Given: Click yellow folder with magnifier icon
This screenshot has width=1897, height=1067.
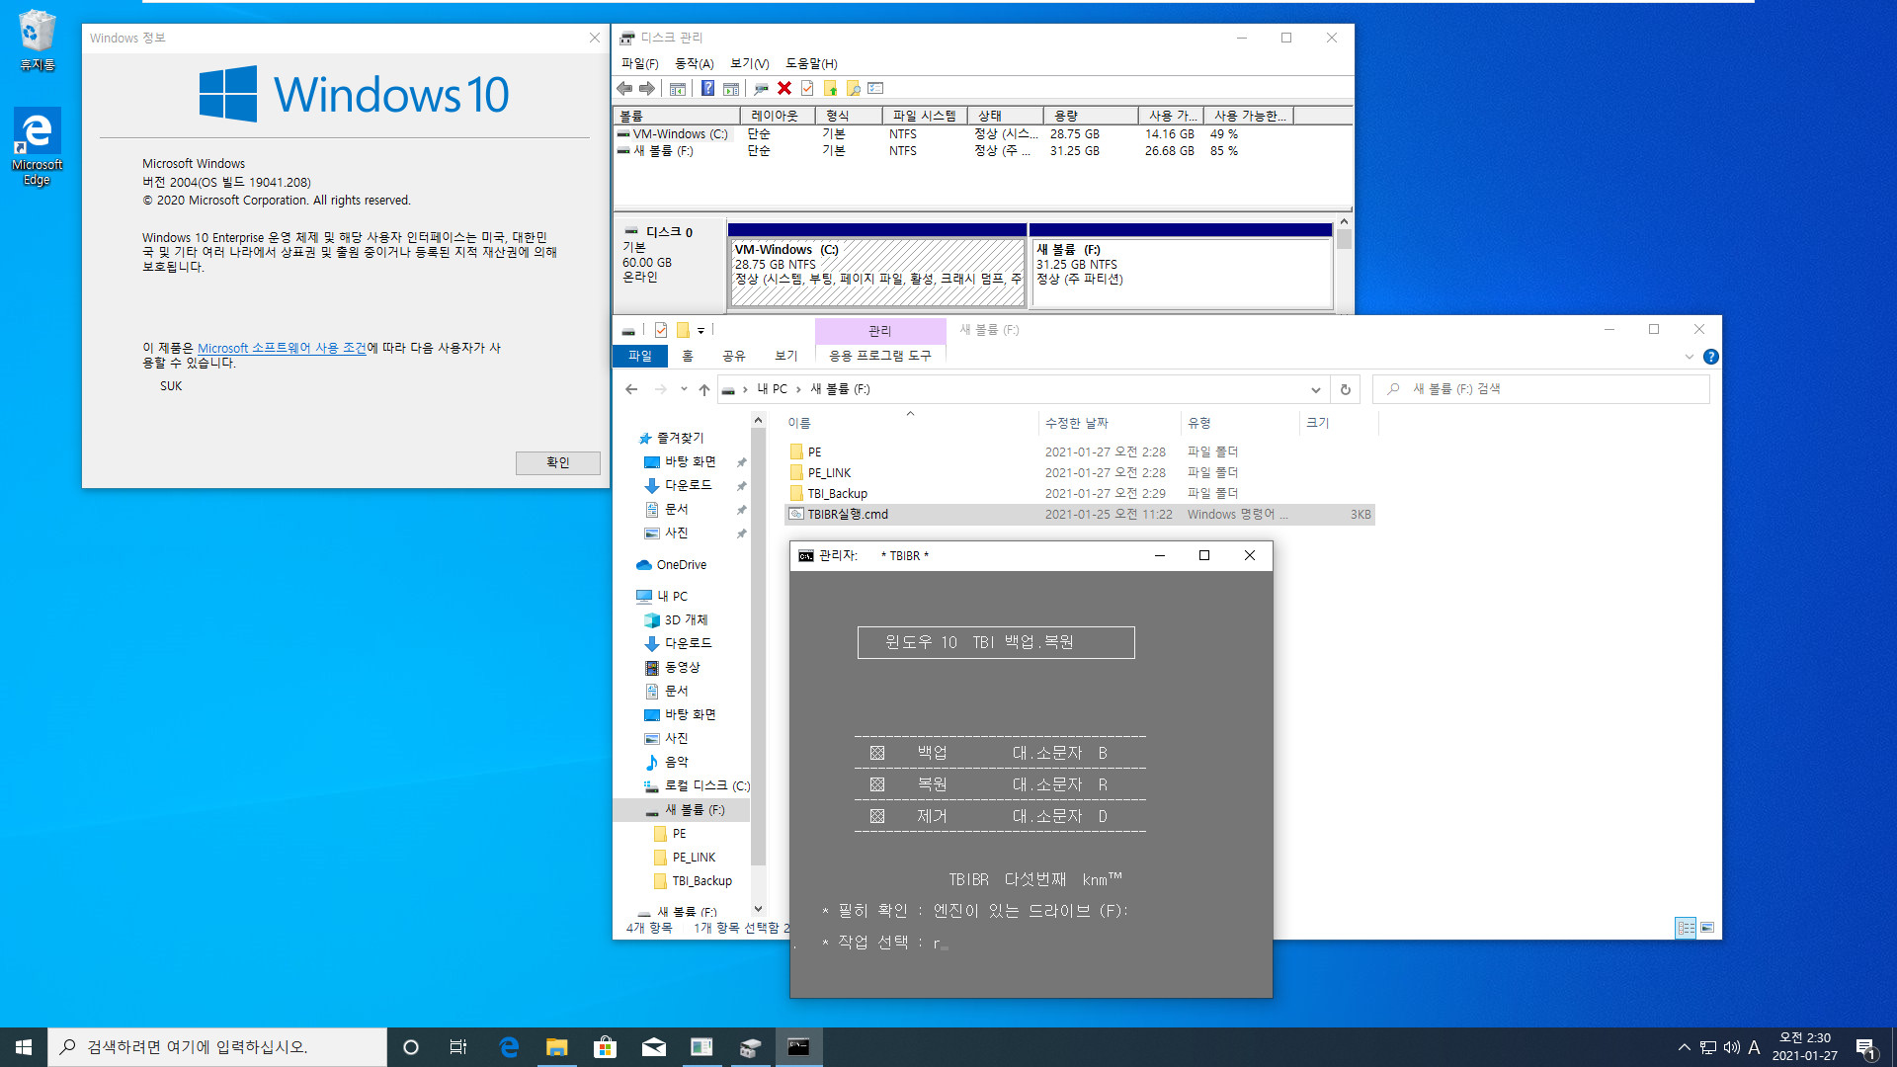Looking at the screenshot, I should click(854, 89).
